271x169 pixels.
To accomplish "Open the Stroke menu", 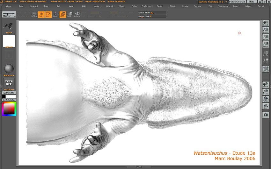I will tap(185, 6).
